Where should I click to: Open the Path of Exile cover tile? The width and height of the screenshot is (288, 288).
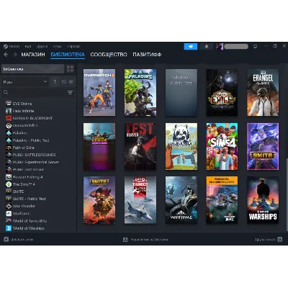click(x=222, y=92)
